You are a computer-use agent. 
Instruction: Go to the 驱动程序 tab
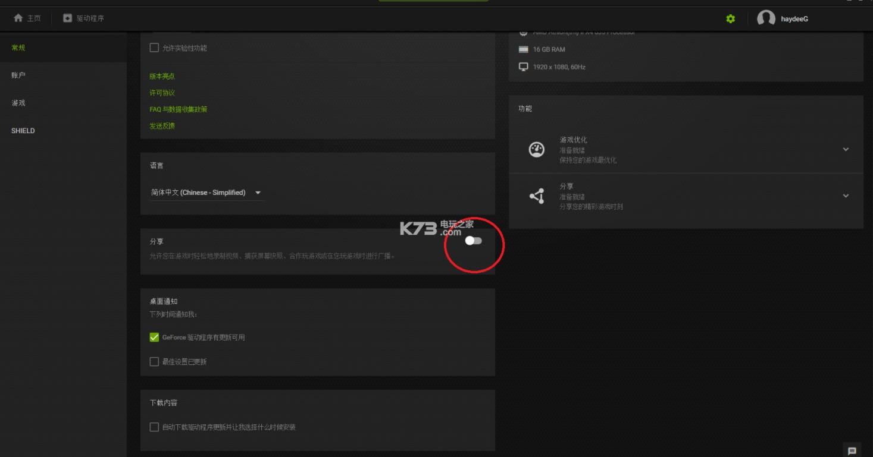coord(83,18)
